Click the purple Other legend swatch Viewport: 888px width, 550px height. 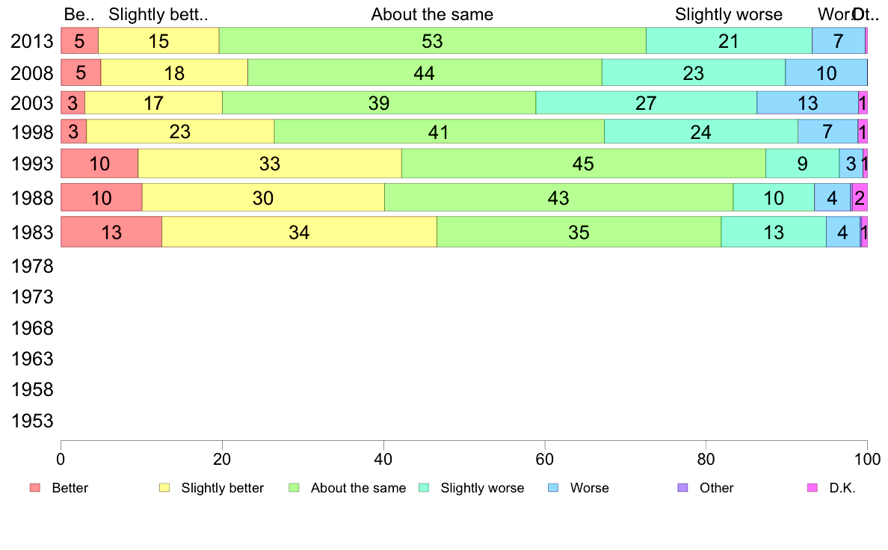pyautogui.click(x=683, y=488)
